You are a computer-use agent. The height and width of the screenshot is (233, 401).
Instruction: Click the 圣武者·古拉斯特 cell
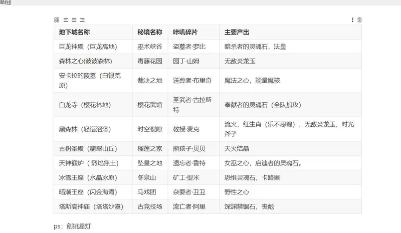[x=193, y=105]
